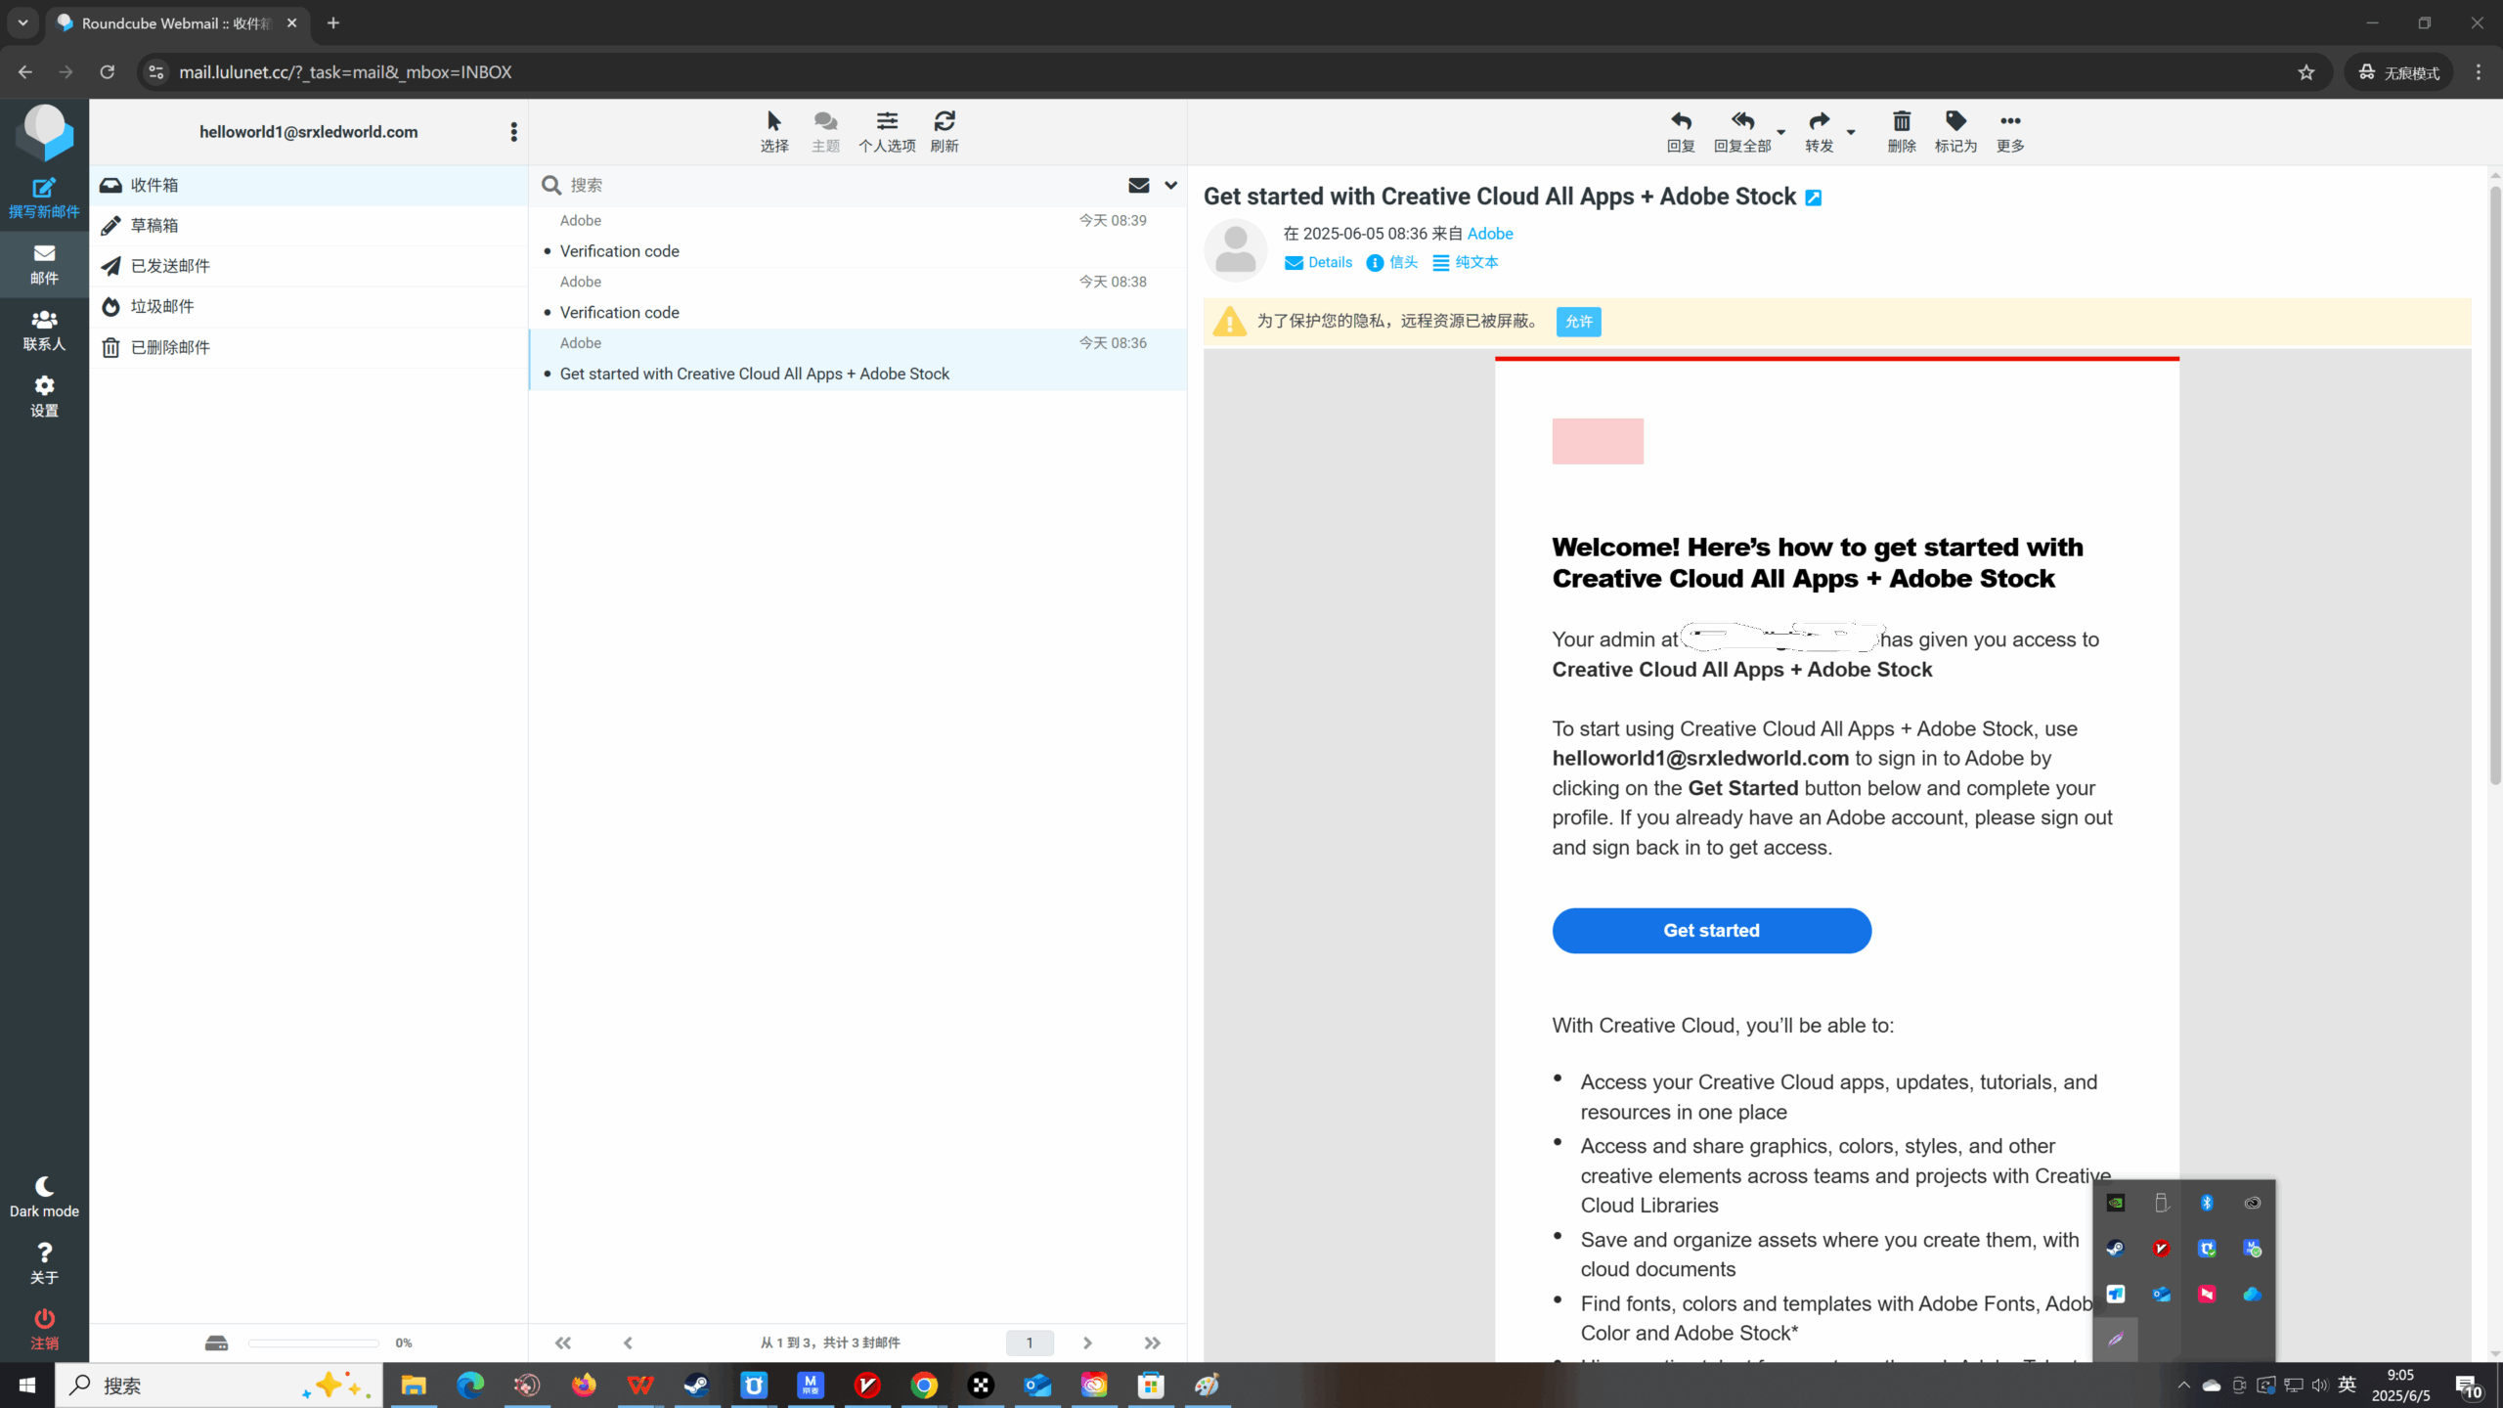2503x1408 pixels.
Task: Reload the page
Action: click(107, 71)
